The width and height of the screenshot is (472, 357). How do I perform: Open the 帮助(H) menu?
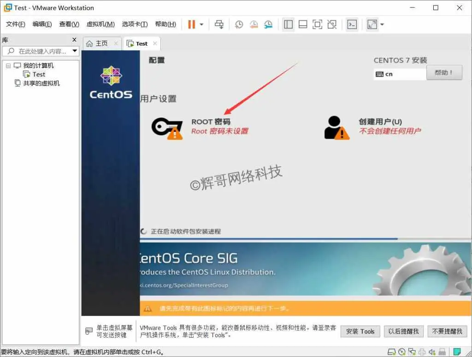[165, 24]
